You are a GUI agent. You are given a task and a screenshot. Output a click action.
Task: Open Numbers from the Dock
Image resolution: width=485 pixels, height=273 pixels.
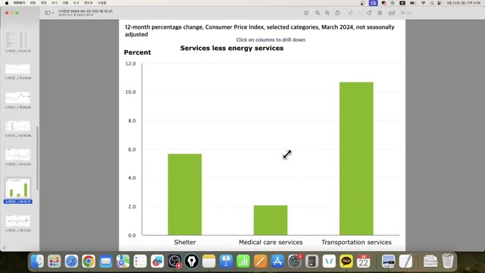243,261
